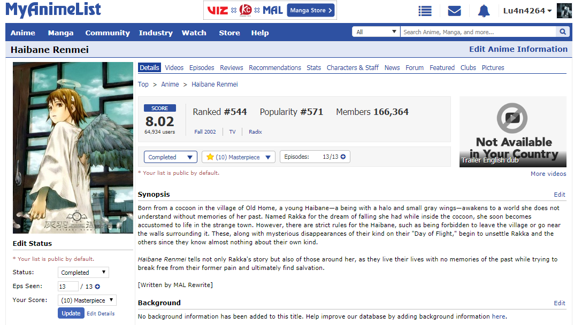Click the search magnifier button
Viewport: 574px width, 325px height.
coord(562,32)
